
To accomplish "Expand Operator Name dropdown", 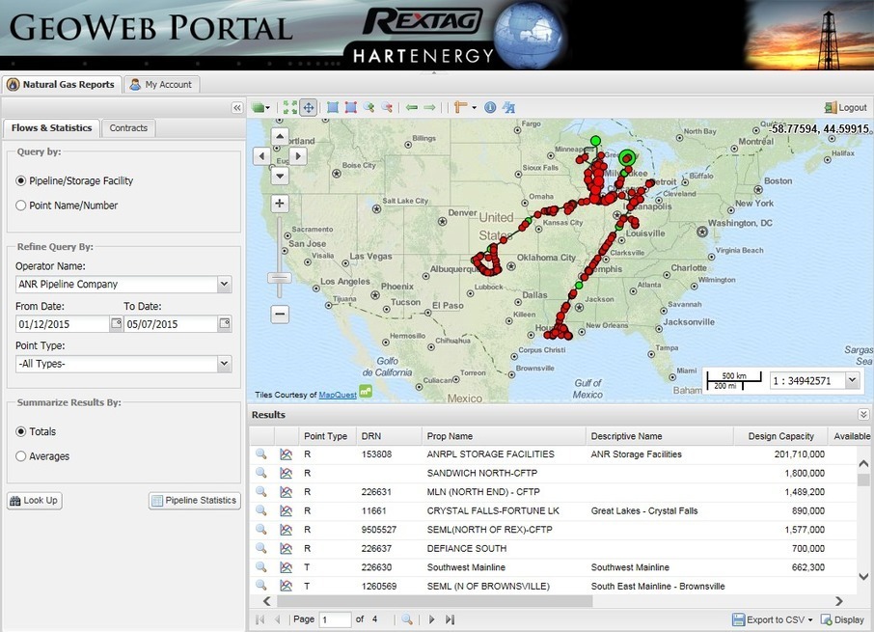I will (224, 284).
